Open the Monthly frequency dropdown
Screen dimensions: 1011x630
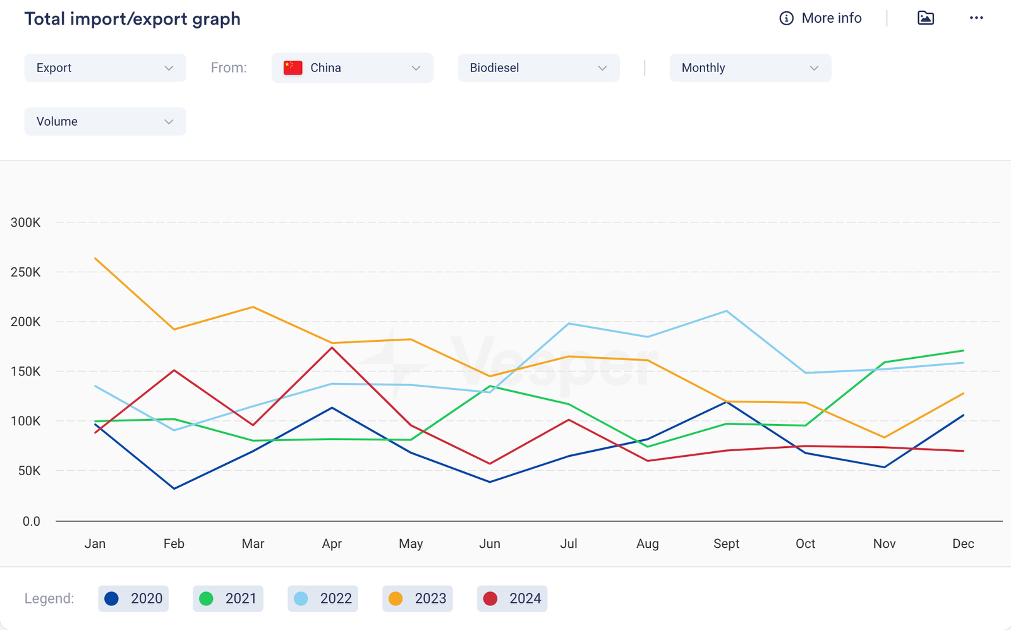coord(750,68)
